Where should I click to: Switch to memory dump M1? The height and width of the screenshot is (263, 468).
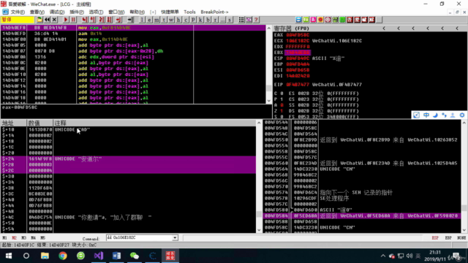[x=4, y=238]
